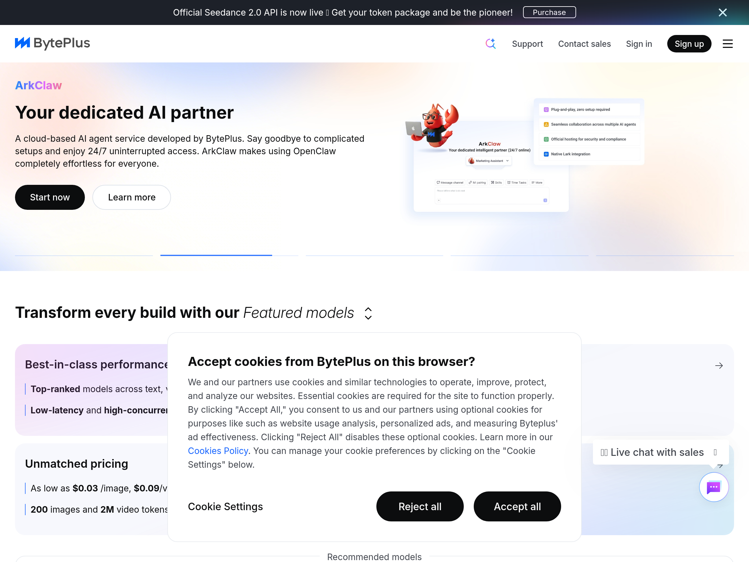Viewport: 749px width, 562px height.
Task: Open the hamburger navigation menu
Action: (727, 44)
